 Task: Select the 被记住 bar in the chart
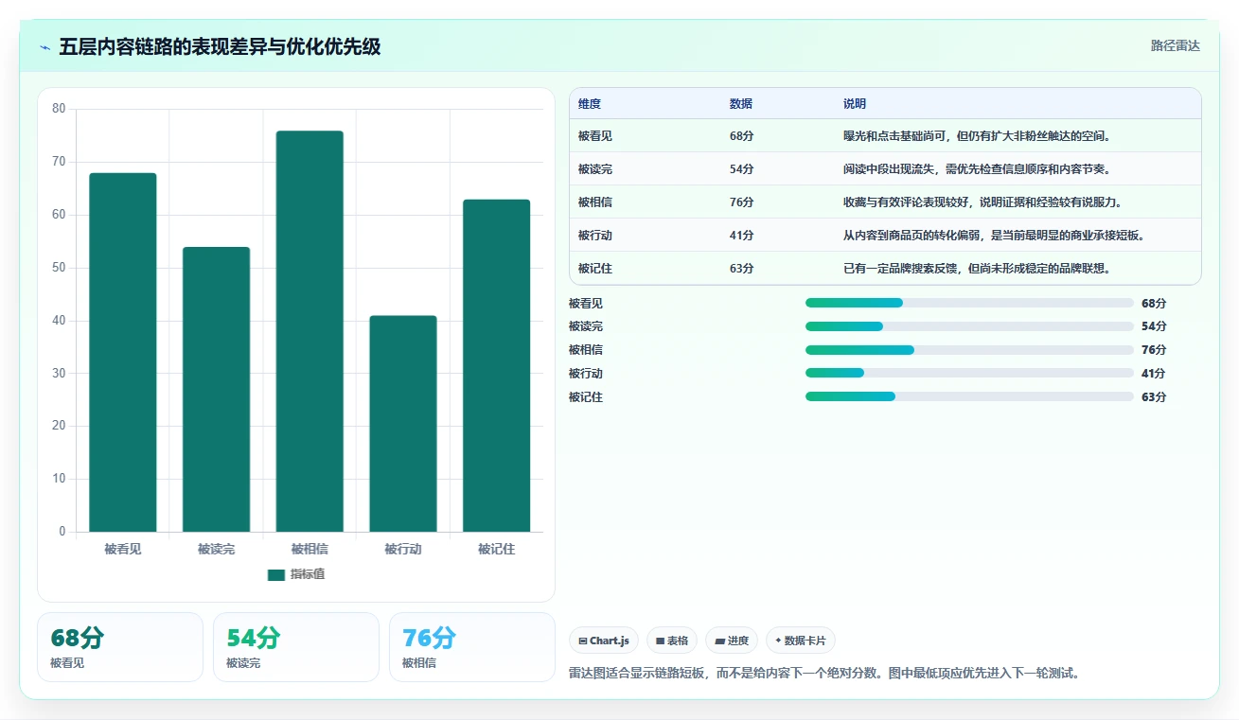[496, 365]
